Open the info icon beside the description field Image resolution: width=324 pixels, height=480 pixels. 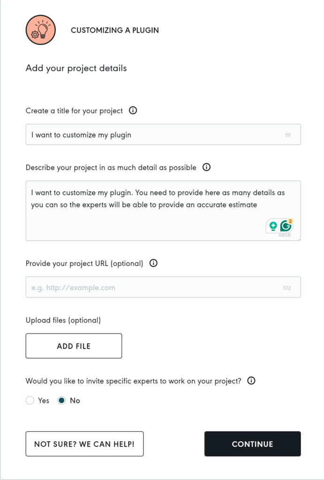(206, 167)
